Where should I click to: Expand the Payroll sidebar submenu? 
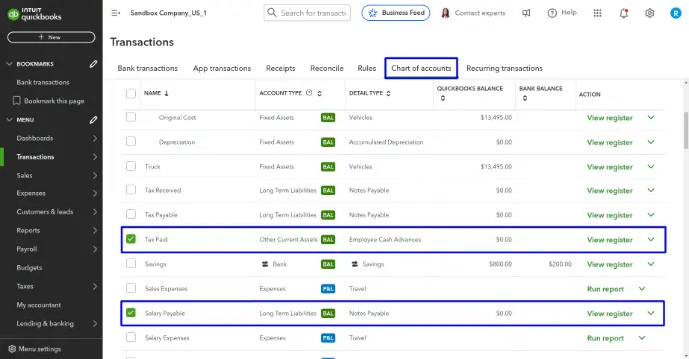tap(95, 249)
